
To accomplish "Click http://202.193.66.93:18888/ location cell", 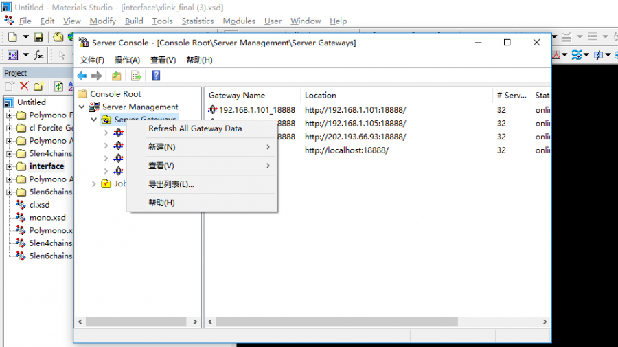I will pos(355,137).
